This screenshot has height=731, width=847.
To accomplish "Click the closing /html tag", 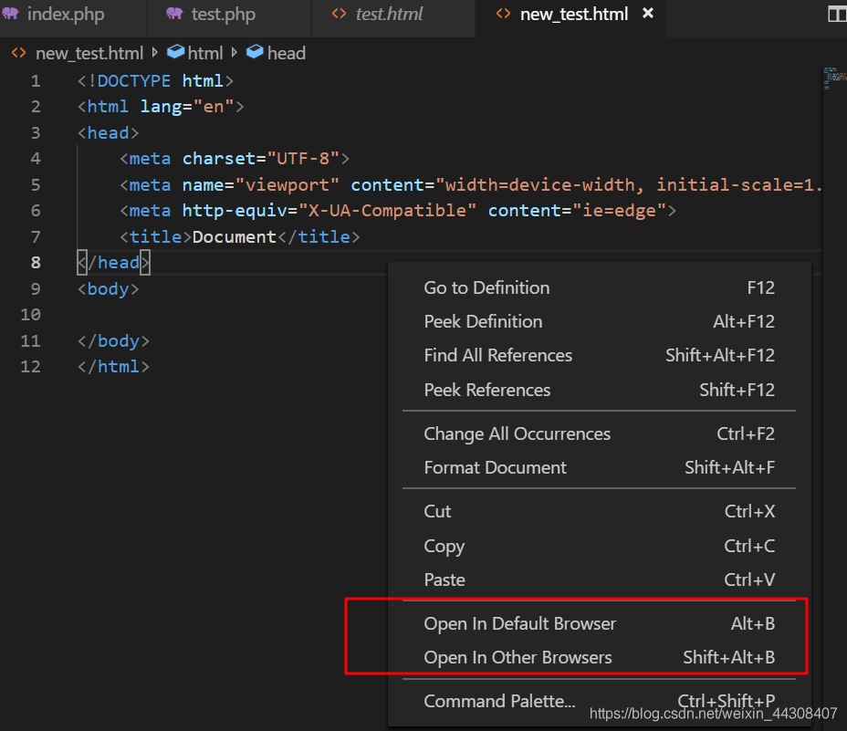I will (x=113, y=367).
